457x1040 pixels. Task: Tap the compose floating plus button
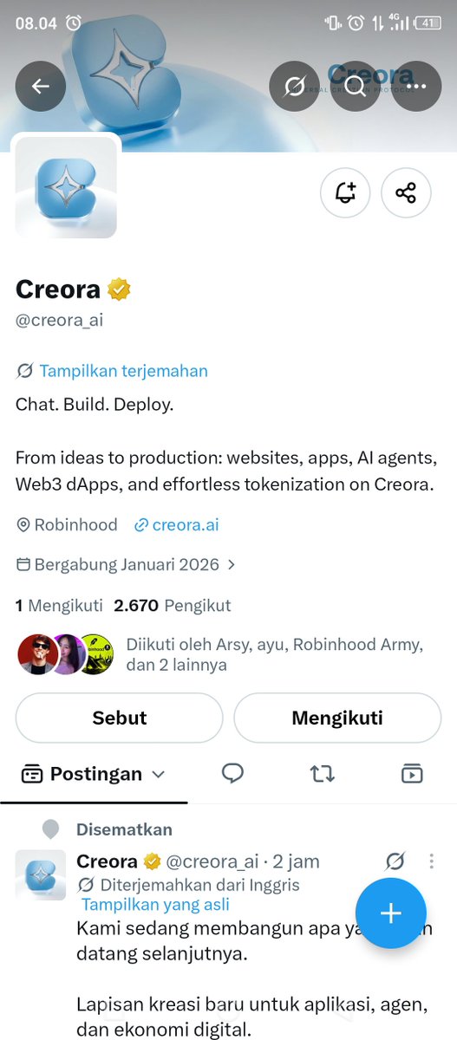tap(391, 913)
